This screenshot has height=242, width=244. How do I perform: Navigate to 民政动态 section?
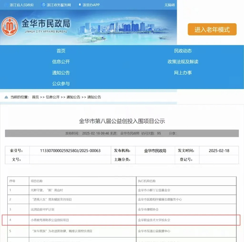click(183, 51)
